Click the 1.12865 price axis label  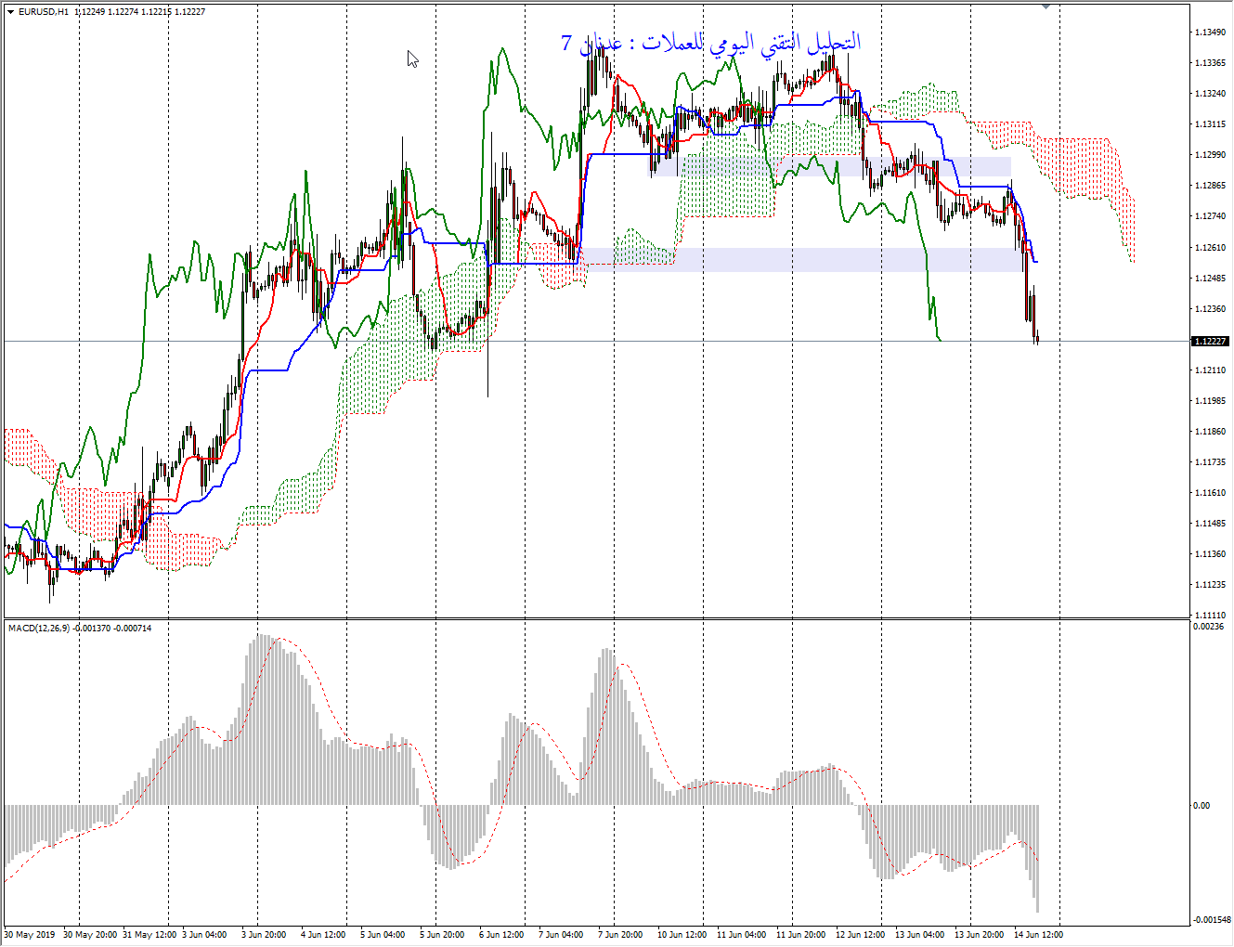pyautogui.click(x=1210, y=186)
